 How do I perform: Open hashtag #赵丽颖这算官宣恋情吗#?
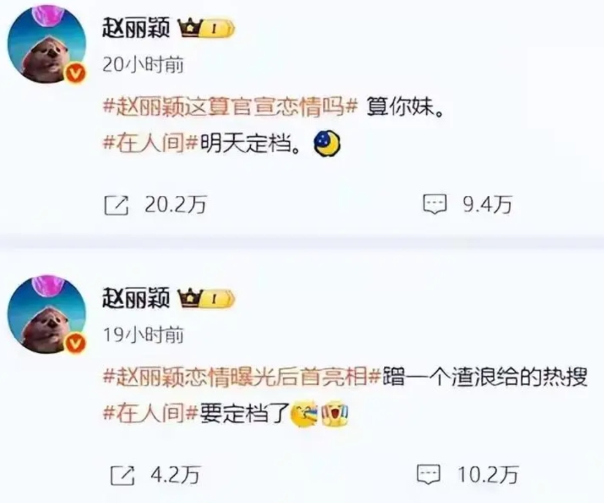[231, 107]
